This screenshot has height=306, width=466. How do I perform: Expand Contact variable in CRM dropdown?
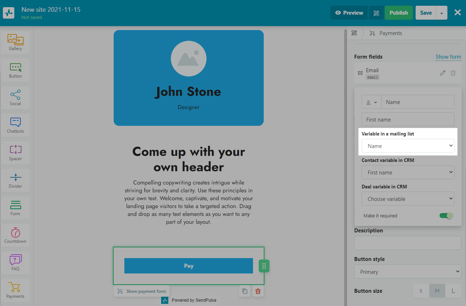point(408,172)
